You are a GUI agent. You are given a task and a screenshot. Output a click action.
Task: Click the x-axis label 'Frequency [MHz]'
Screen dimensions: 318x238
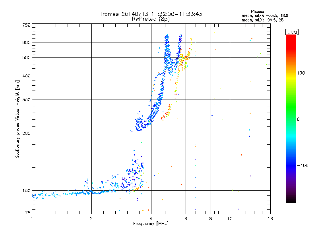click(151, 224)
